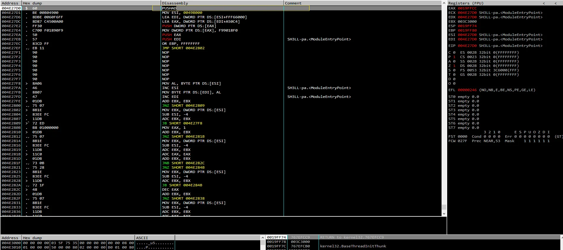Select the EBP register value 0019FF80
Viewport: 563px width, 250px height.
pos(467,30)
